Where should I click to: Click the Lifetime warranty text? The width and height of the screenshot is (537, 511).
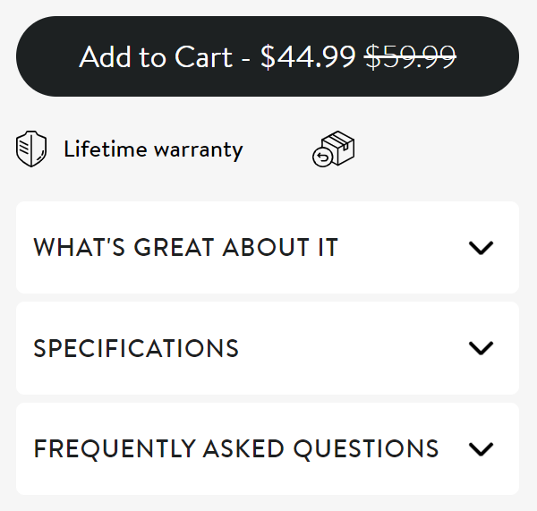click(153, 149)
